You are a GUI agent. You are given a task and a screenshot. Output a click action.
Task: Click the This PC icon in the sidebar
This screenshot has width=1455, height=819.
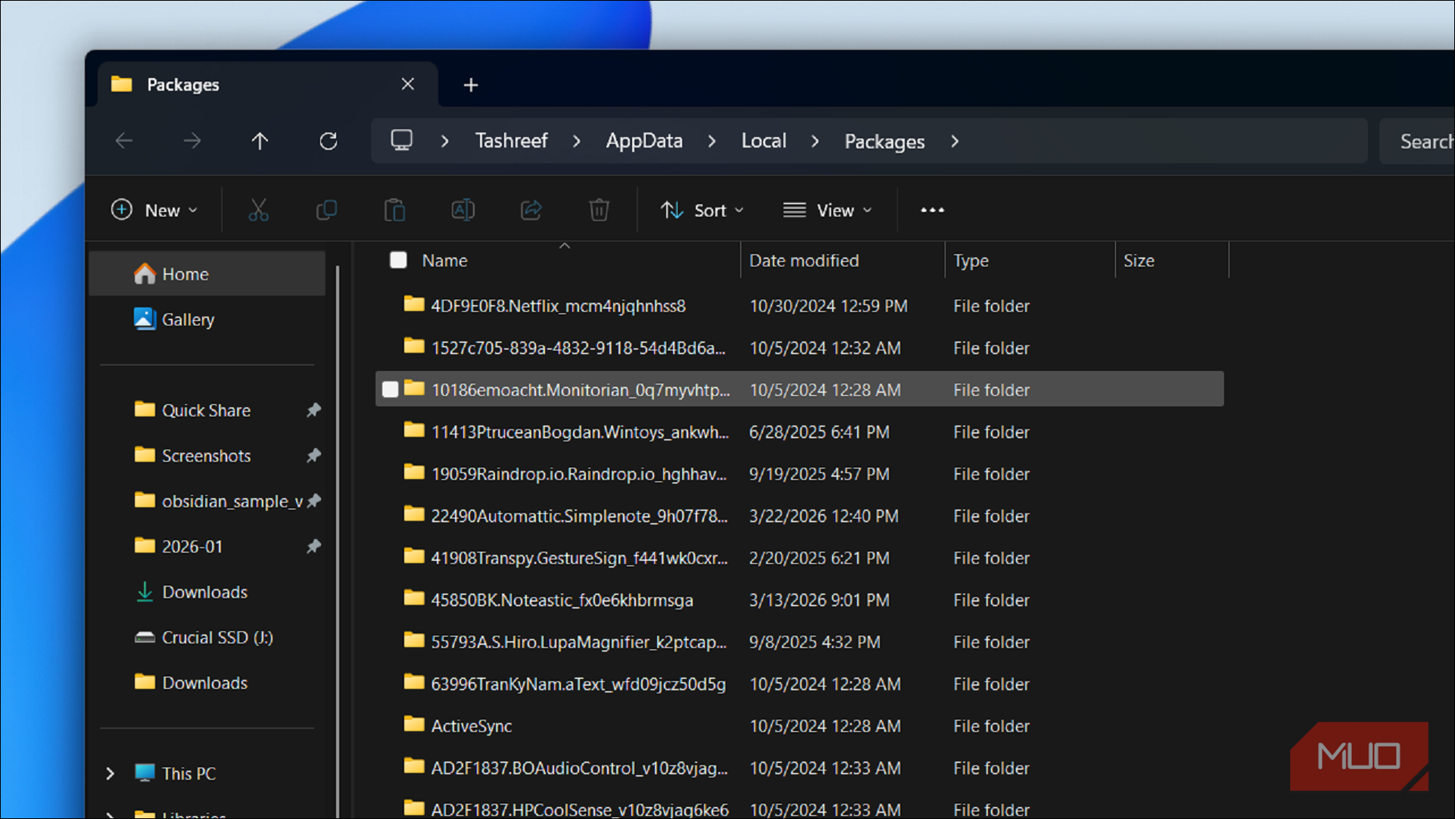(x=145, y=773)
